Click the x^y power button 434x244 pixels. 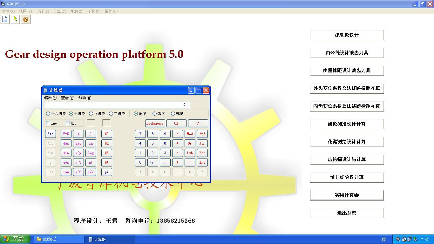[x=78, y=153]
